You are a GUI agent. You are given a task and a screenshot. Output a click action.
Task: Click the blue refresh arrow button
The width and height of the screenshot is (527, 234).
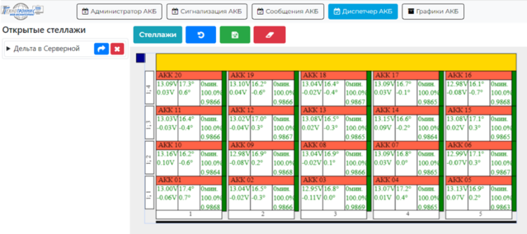click(201, 35)
